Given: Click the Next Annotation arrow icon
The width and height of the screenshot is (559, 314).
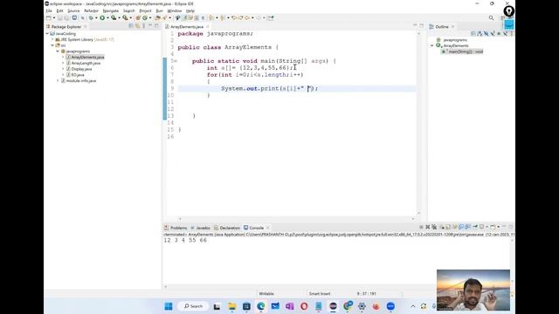Looking at the screenshot, I should pos(211,17).
